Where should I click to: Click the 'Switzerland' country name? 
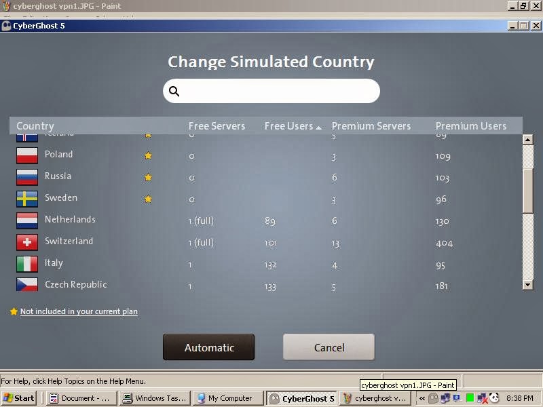point(69,241)
